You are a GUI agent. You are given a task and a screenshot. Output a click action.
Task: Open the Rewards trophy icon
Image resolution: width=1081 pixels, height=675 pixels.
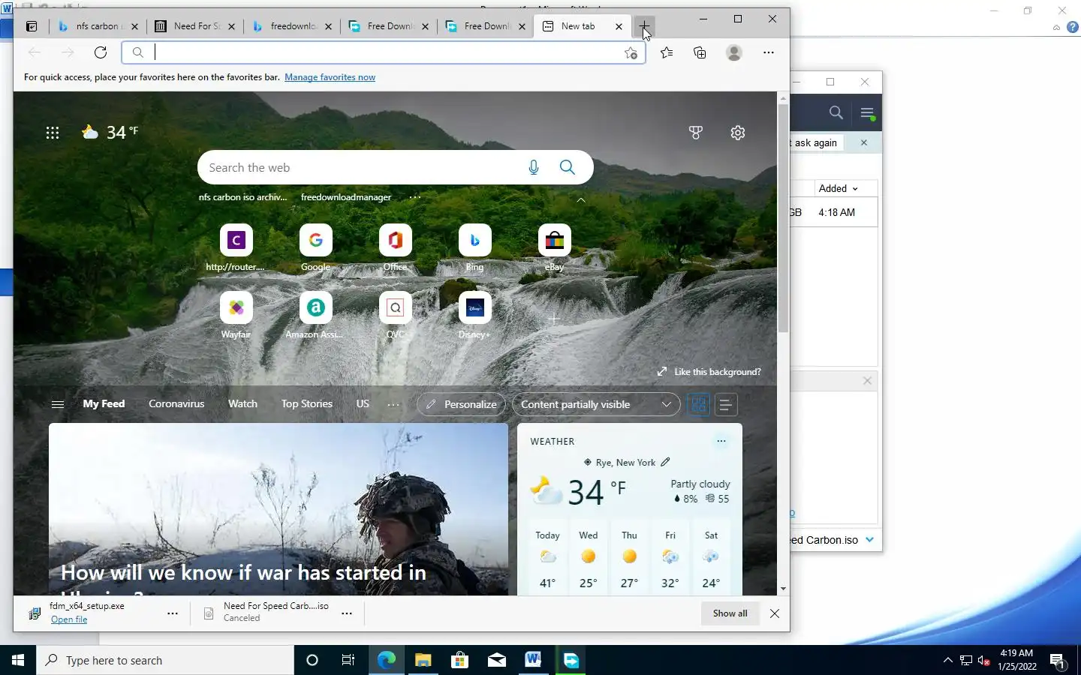click(696, 133)
